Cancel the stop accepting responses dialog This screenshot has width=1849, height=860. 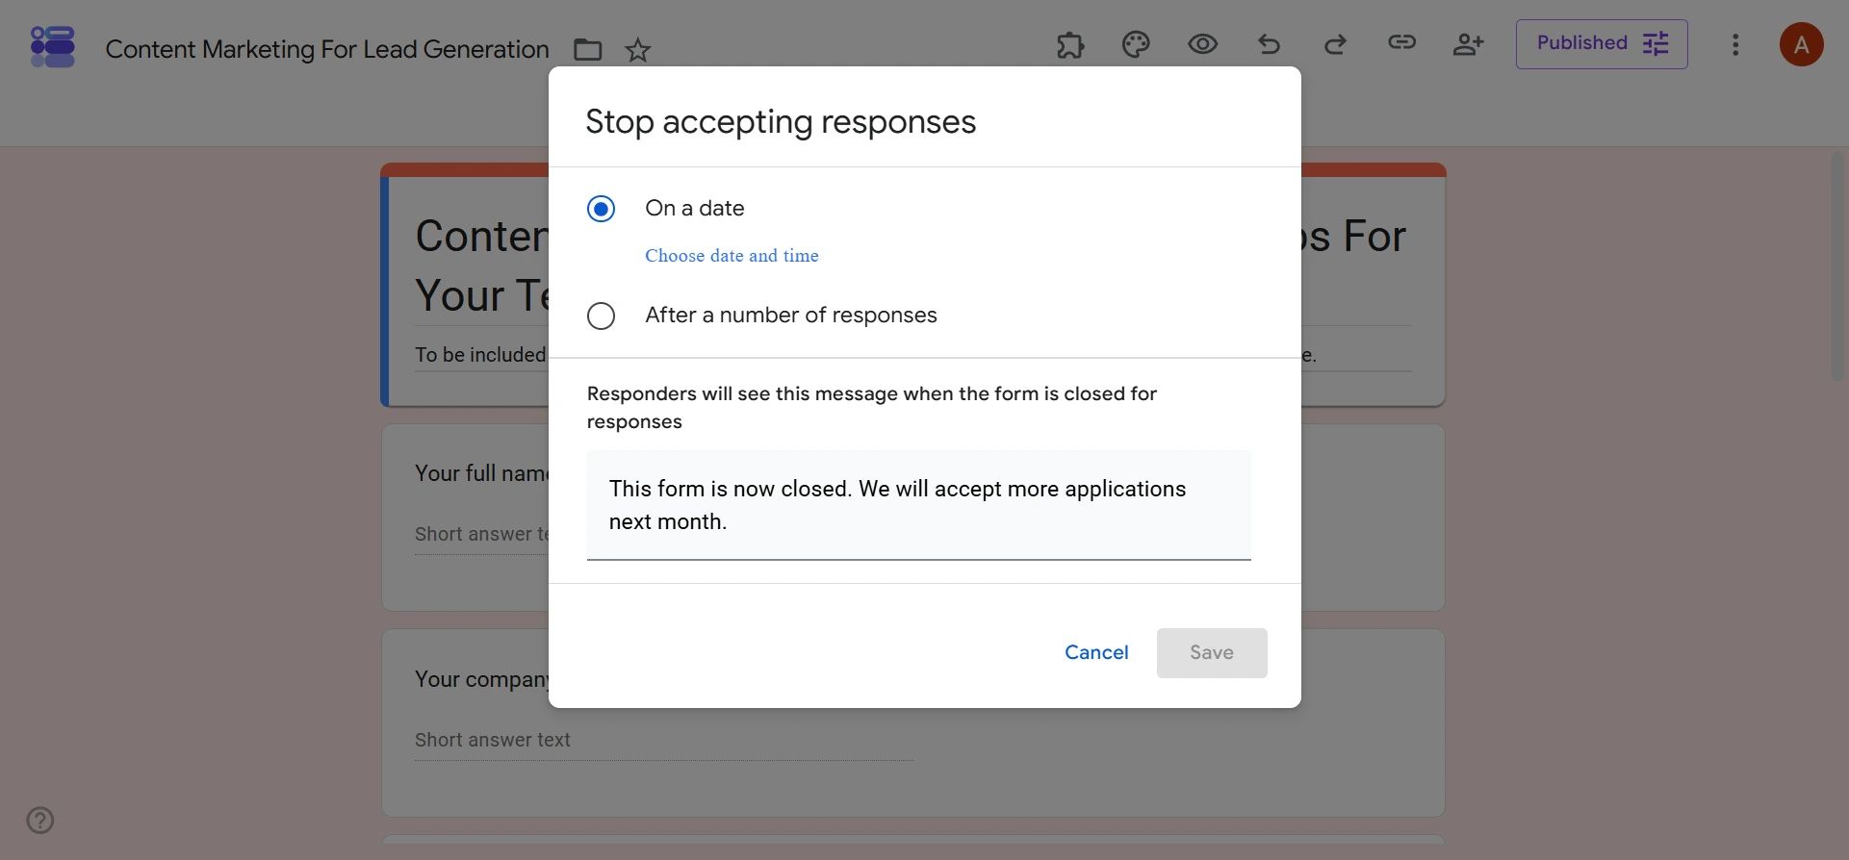click(1096, 653)
